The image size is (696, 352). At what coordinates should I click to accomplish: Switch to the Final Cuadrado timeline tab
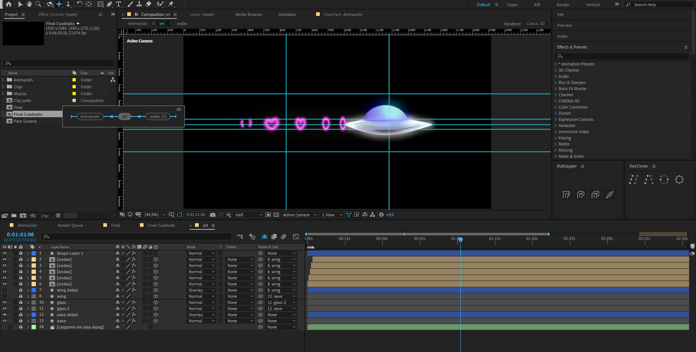pyautogui.click(x=161, y=225)
